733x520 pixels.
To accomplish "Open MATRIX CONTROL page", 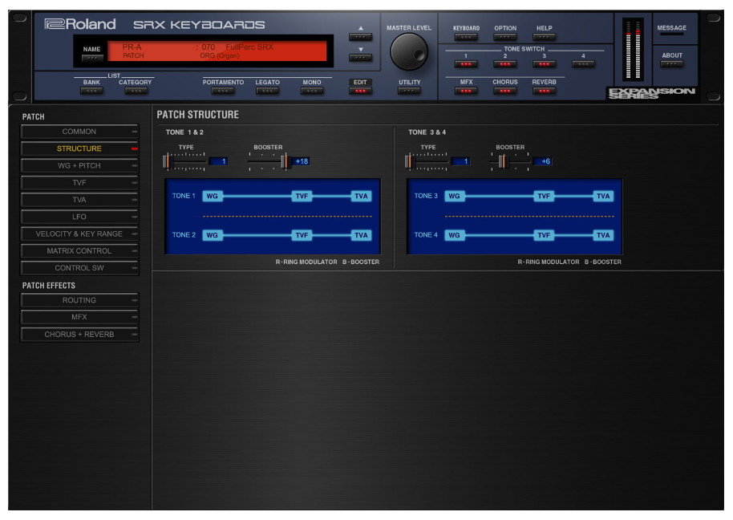I will 79,250.
